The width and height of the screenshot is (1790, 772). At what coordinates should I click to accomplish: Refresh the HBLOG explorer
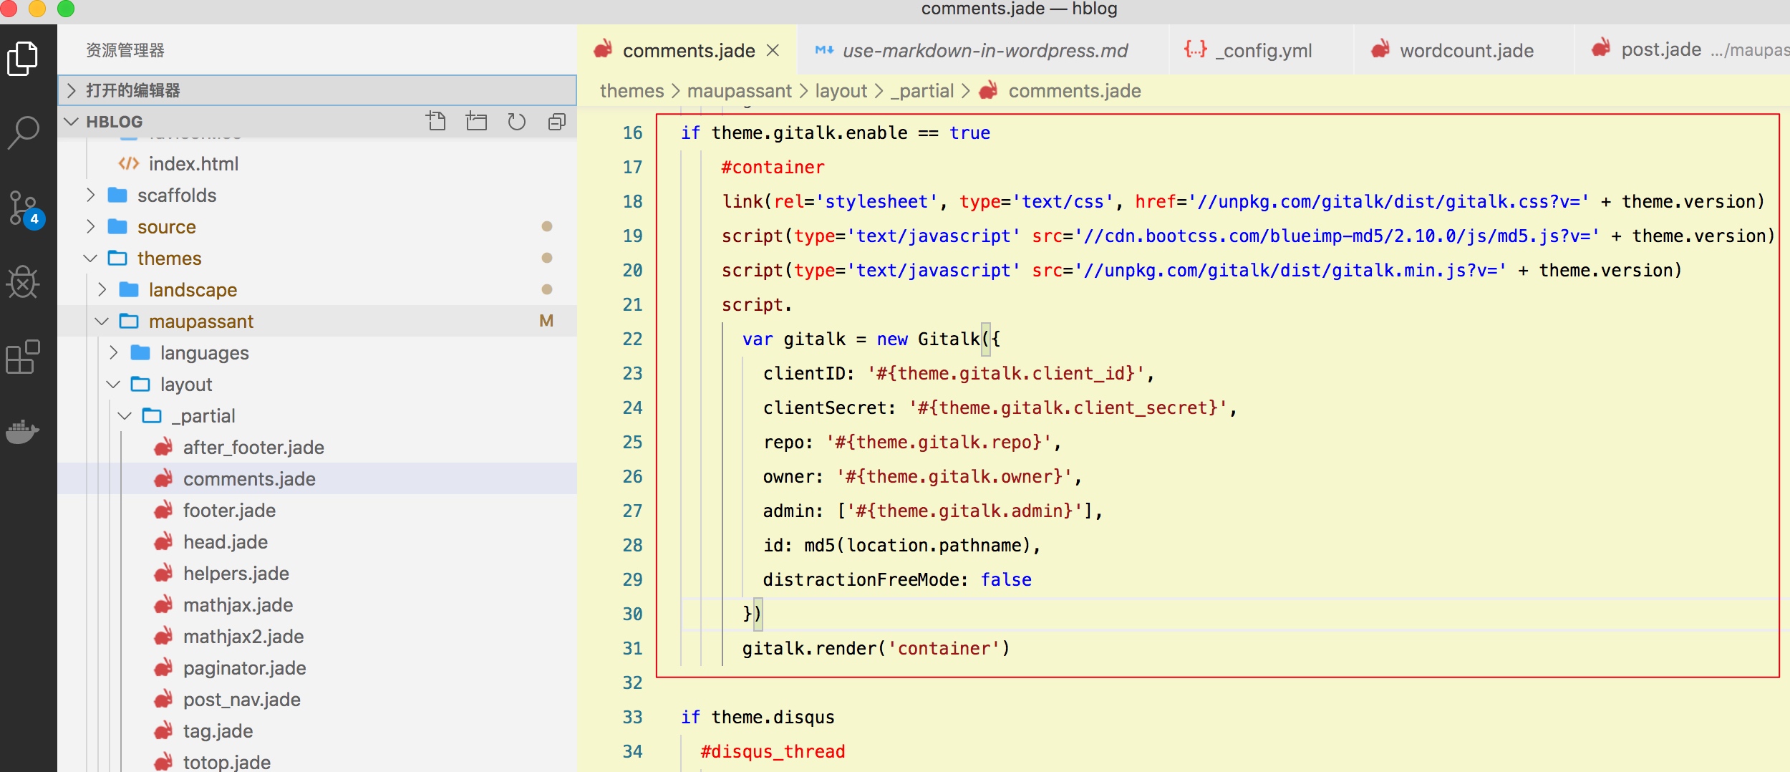point(516,121)
